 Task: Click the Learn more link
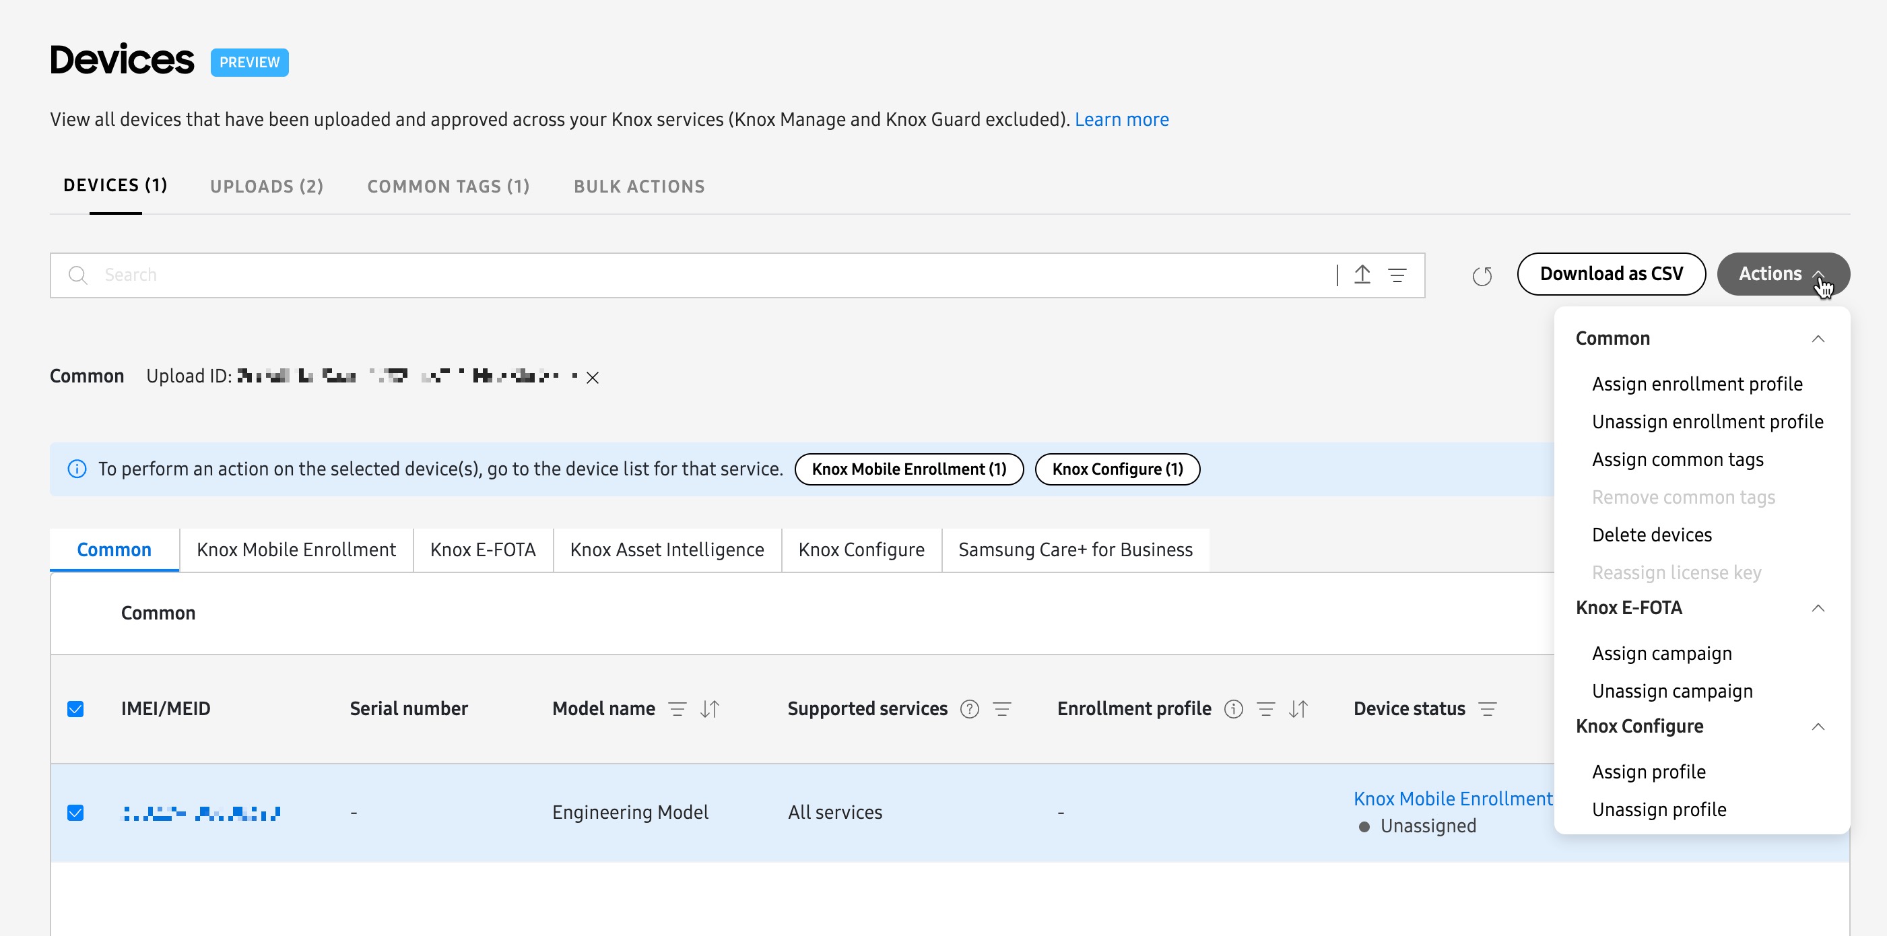point(1121,119)
